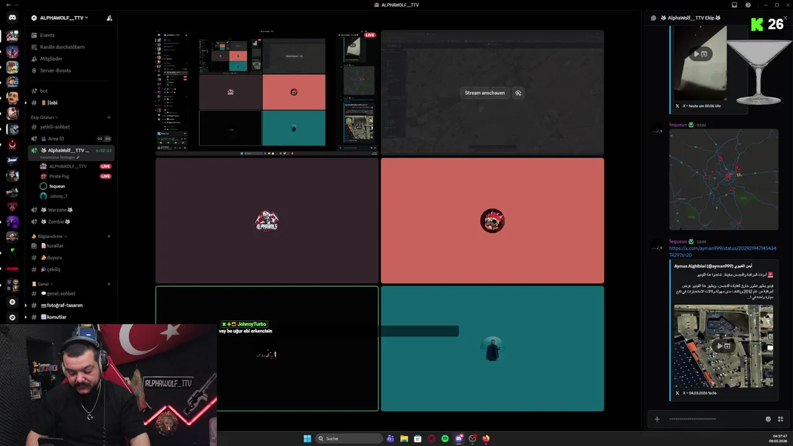Screen dimensions: 793x446
Task: Open the x.com/ayman999 status link
Action: click(x=722, y=251)
